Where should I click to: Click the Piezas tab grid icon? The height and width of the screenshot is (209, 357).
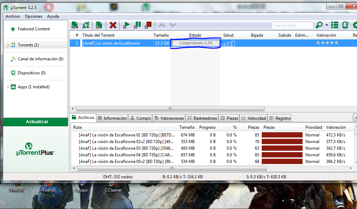click(x=223, y=118)
